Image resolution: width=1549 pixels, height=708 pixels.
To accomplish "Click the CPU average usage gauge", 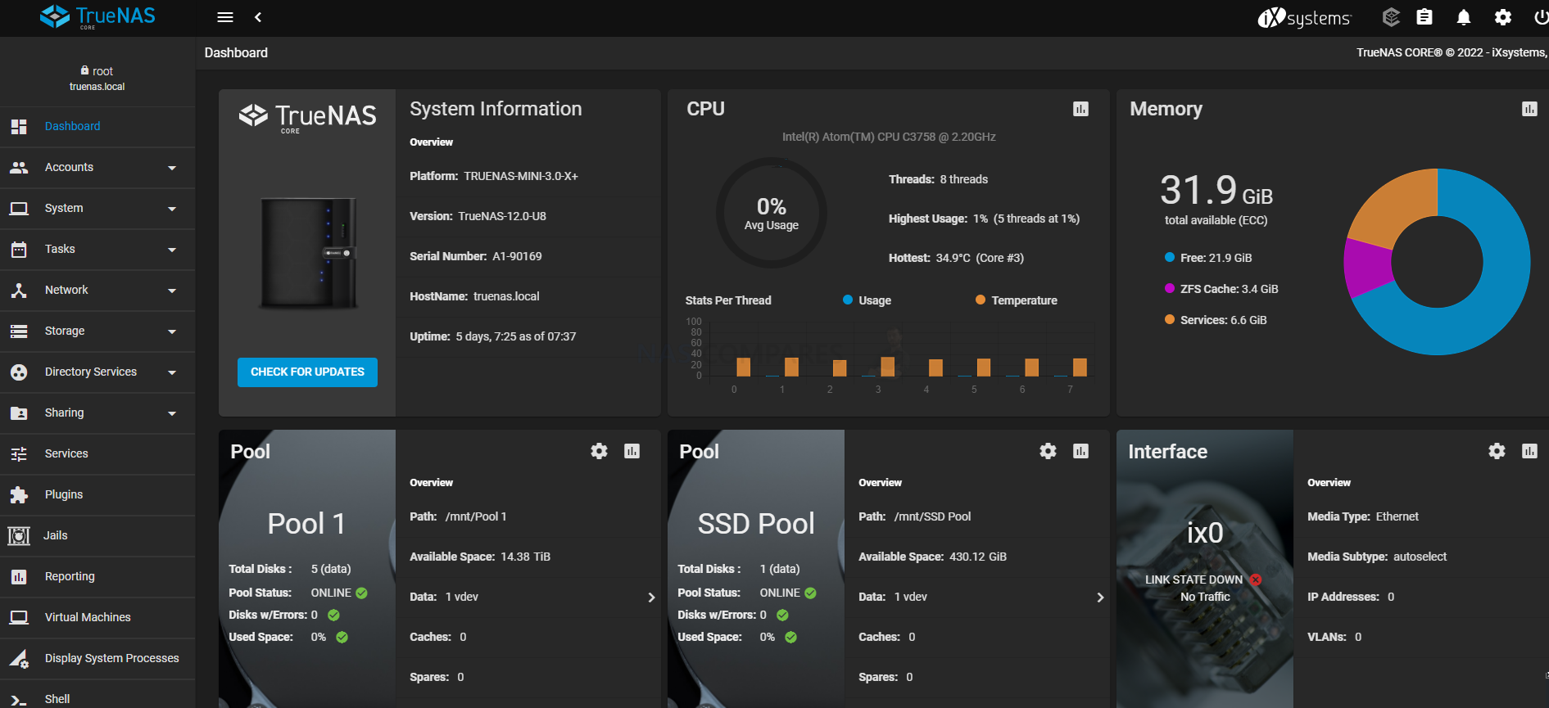I will [x=772, y=213].
